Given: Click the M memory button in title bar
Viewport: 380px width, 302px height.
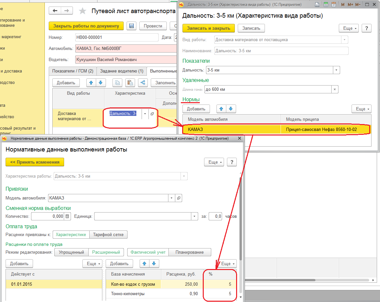Looking at the screenshot, I should (x=343, y=5).
